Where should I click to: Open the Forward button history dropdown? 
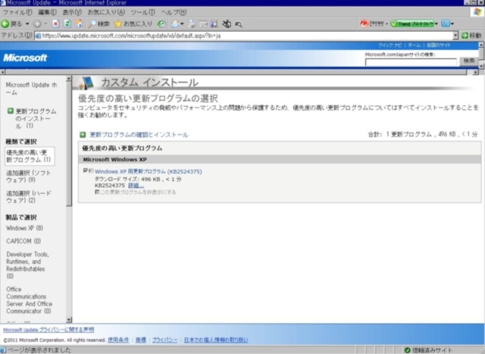(45, 23)
